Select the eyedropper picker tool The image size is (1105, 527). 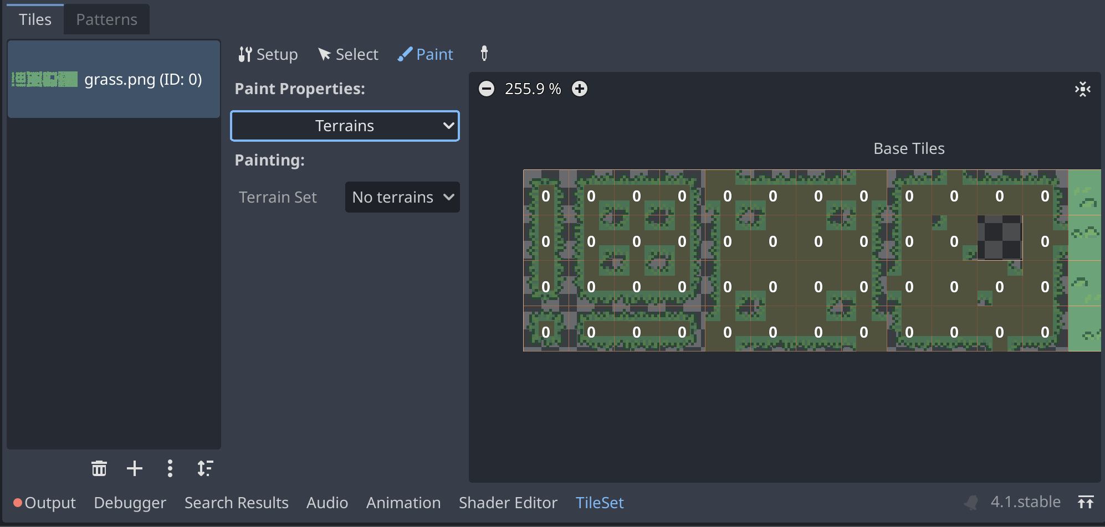point(484,54)
